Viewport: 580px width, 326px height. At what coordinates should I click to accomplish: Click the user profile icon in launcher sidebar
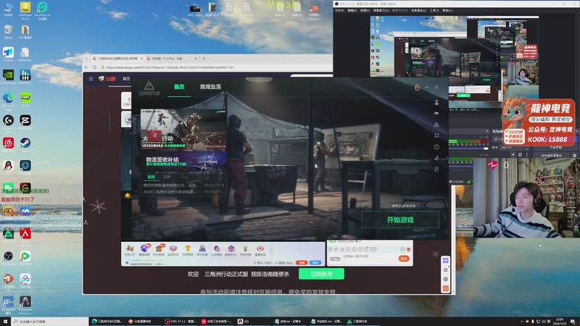pyautogui.click(x=436, y=102)
